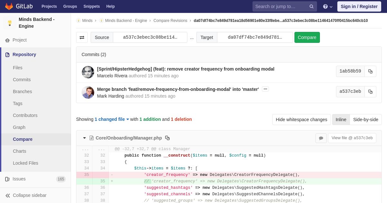
Task: Collapse the Manager.php diff
Action: click(84, 138)
